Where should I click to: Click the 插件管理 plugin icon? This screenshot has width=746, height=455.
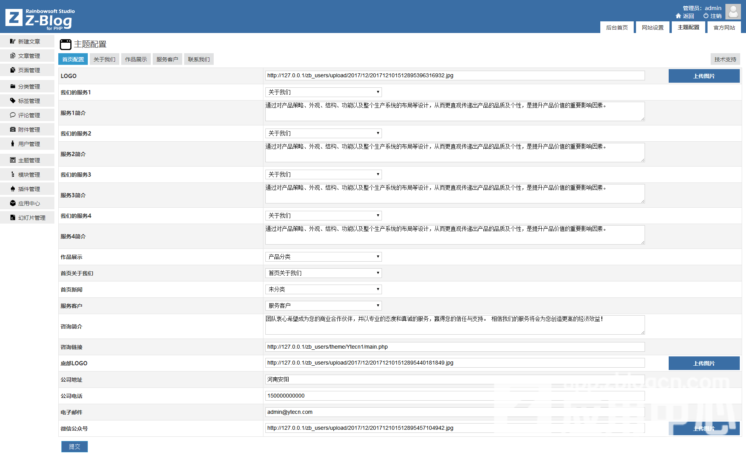[13, 189]
